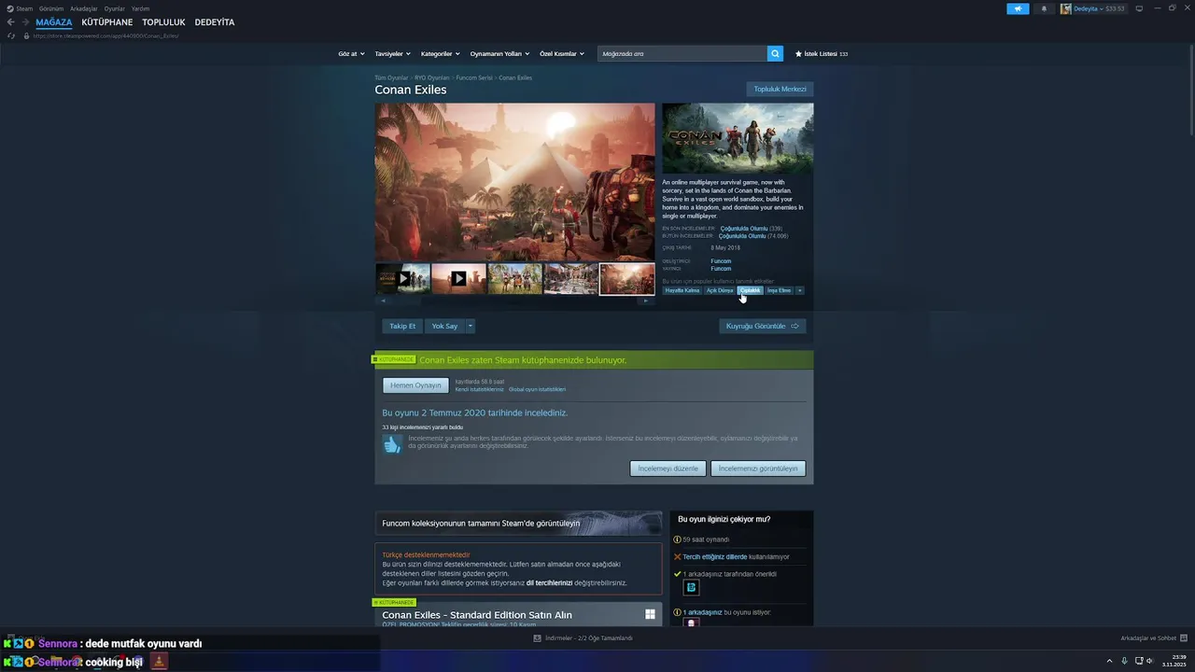Image resolution: width=1195 pixels, height=672 pixels.
Task: Expand the Oynamanın Yolları dropdown
Action: pos(499,53)
